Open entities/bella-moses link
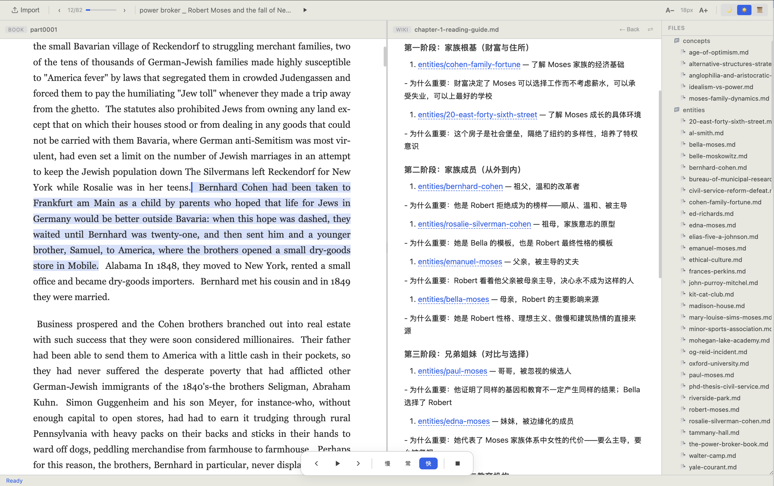Viewport: 774px width, 486px height. (453, 299)
